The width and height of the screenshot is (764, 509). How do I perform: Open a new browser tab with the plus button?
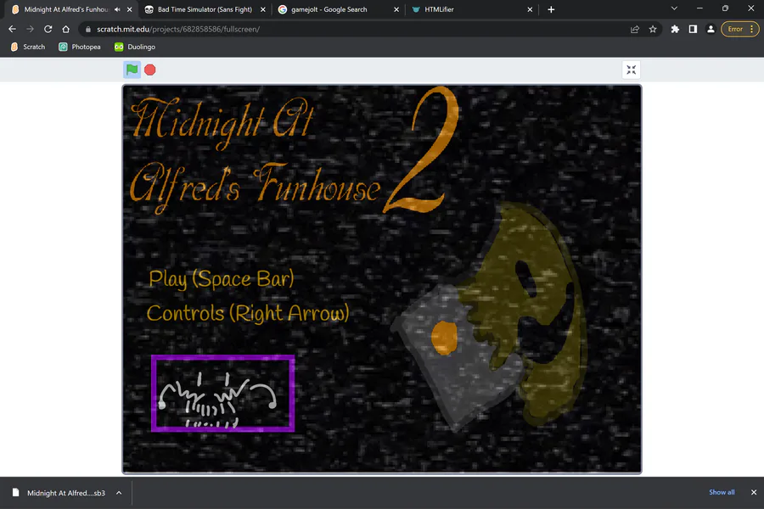tap(551, 9)
